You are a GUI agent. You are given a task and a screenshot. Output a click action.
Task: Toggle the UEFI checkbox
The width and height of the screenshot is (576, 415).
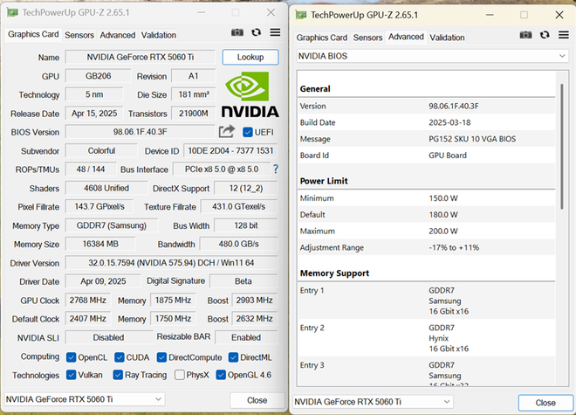[x=248, y=132]
